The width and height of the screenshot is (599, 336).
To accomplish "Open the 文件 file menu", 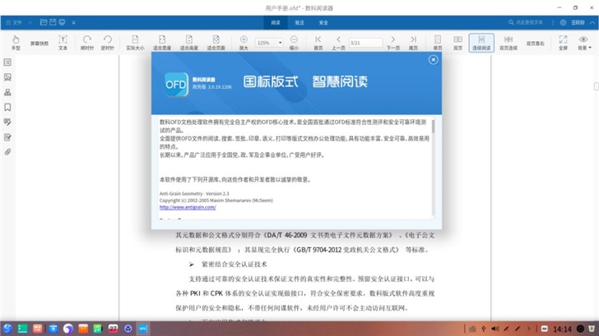I will [14, 22].
